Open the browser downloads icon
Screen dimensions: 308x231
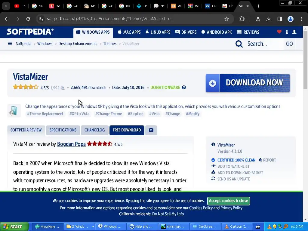tap(269, 19)
